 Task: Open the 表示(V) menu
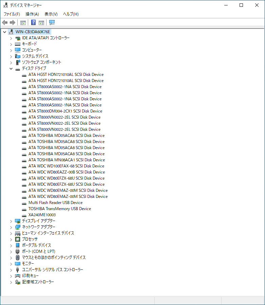click(x=51, y=14)
